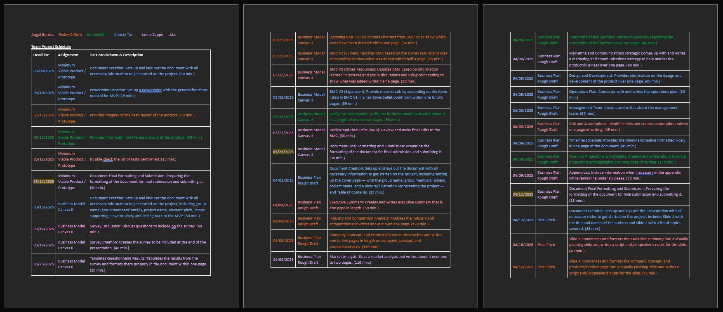Click the underlined word "check"
This screenshot has width=723, height=312.
point(108,159)
